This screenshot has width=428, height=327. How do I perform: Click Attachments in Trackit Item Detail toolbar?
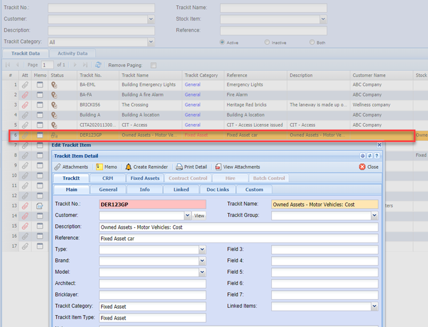71,167
